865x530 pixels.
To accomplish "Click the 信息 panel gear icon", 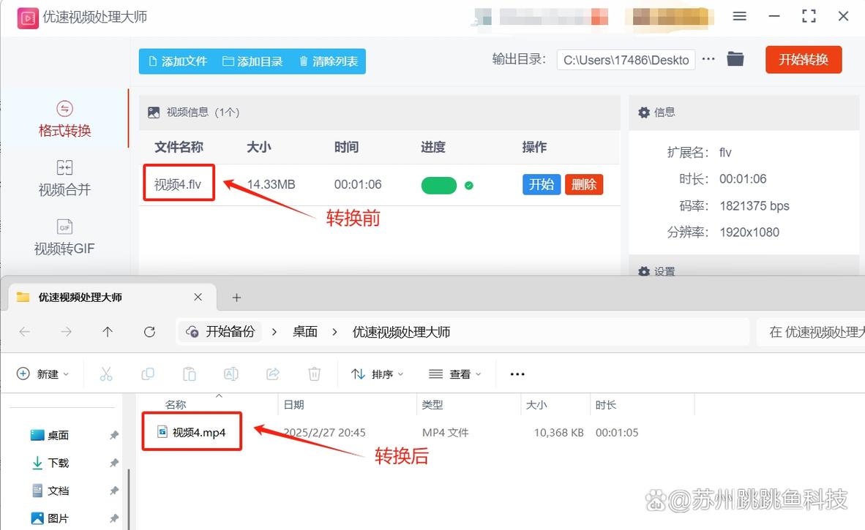I will tap(644, 112).
